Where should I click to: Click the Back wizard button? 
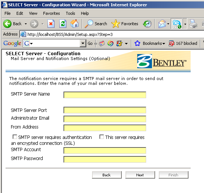coord(107,175)
